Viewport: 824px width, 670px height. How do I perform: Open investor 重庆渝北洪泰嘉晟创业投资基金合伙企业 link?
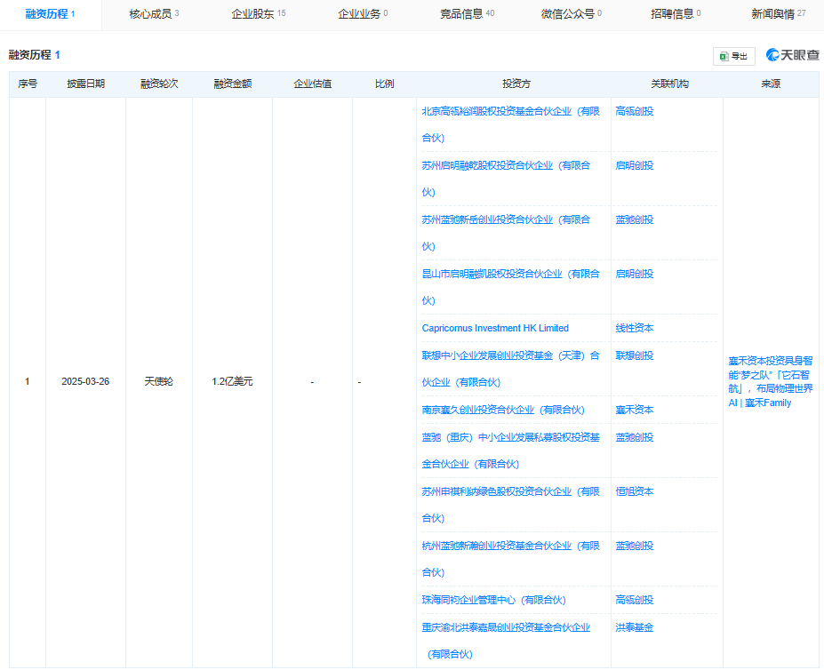[x=506, y=641]
